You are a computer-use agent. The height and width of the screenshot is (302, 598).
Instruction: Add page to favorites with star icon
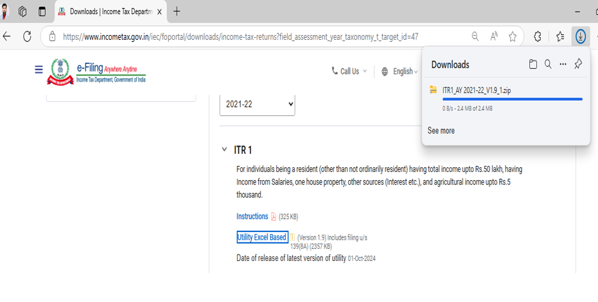pyautogui.click(x=513, y=37)
